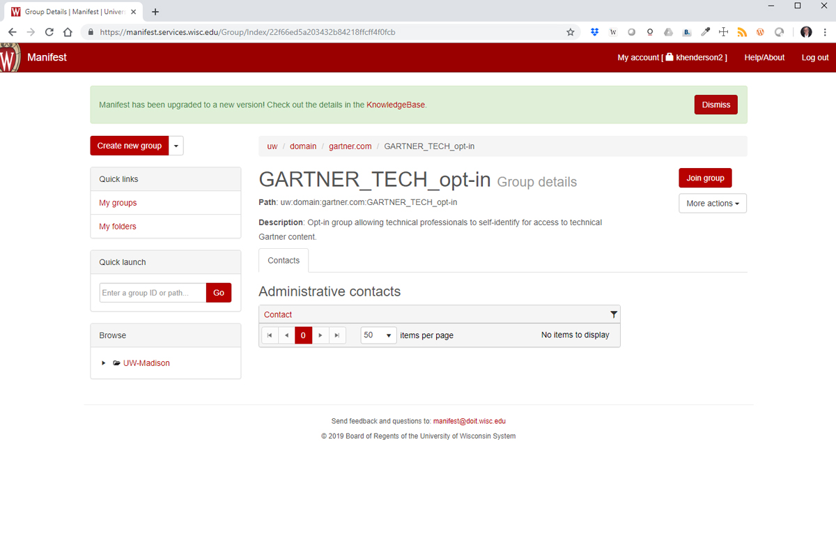This screenshot has width=836, height=557.
Task: Open the filter icon on Contact column
Action: pyautogui.click(x=614, y=314)
